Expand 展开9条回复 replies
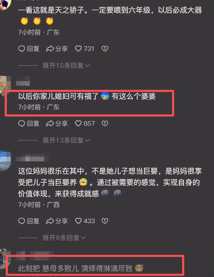This screenshot has width=214, height=277. click(64, 238)
